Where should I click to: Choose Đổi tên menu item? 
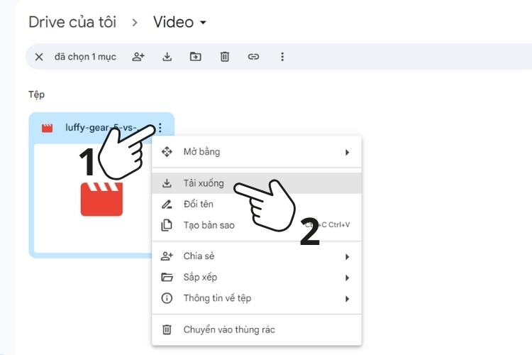(x=257, y=204)
